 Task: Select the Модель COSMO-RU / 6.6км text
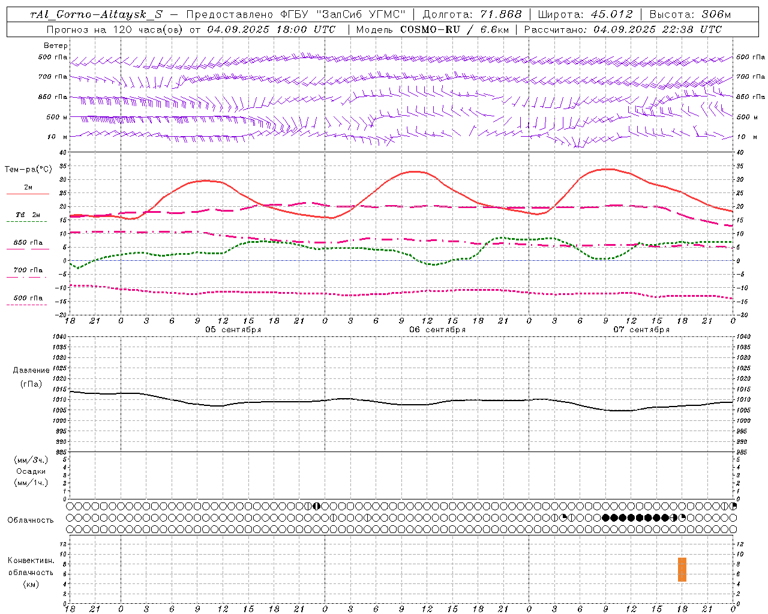coord(433,29)
